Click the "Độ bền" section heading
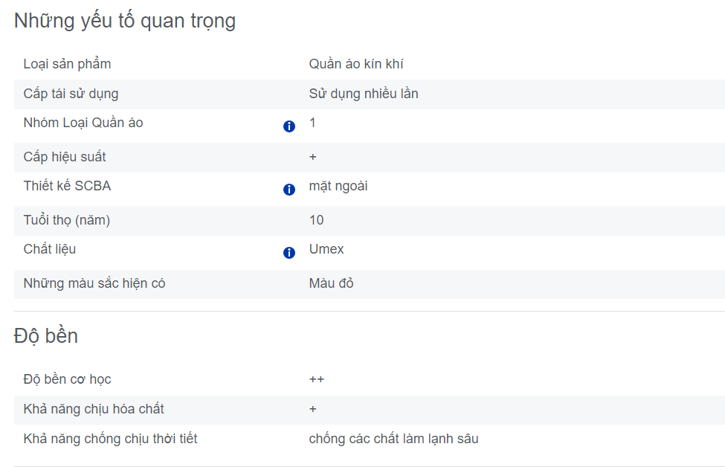 [x=46, y=336]
